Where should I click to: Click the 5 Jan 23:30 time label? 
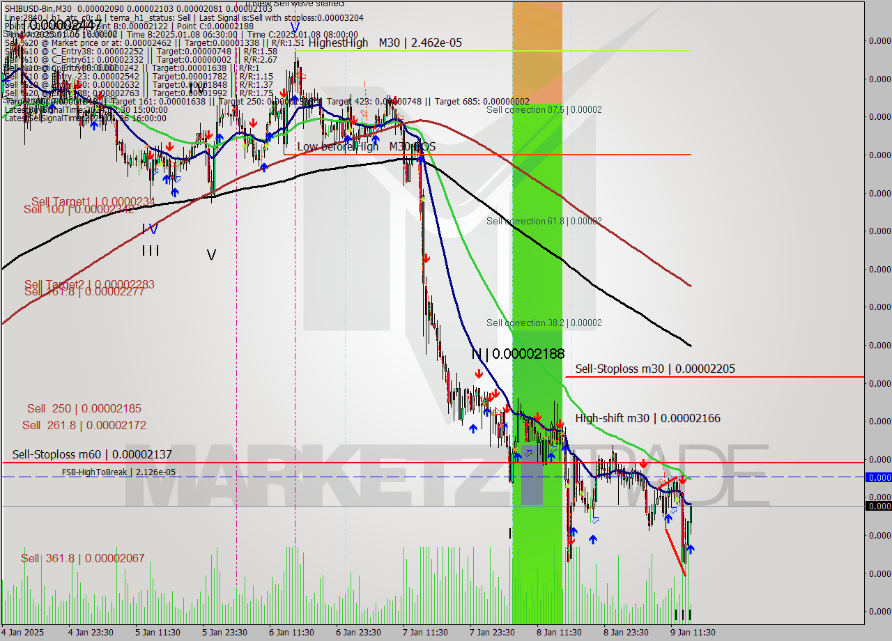[224, 633]
